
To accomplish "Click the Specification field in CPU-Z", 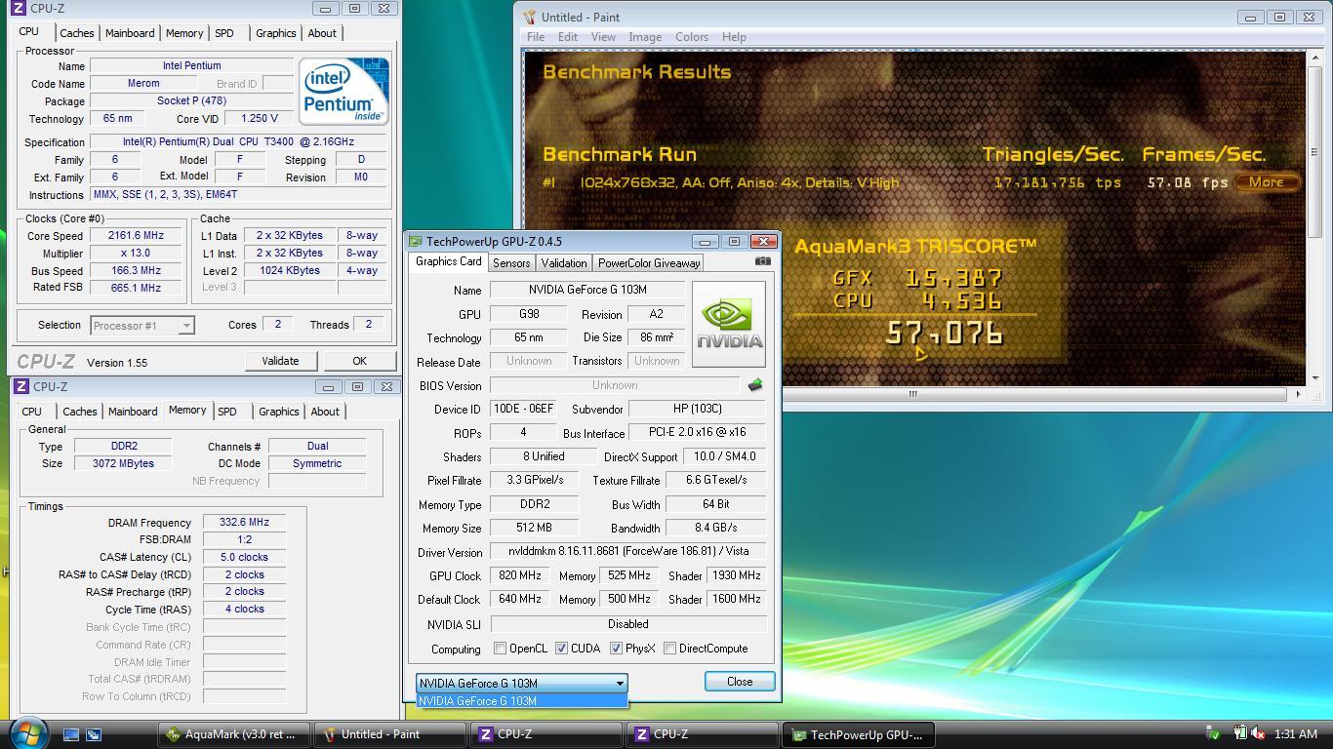I will (x=238, y=141).
